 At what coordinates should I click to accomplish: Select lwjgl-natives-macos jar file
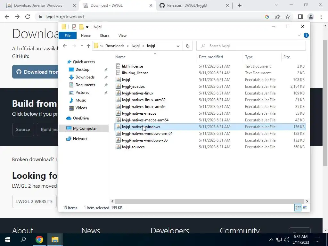click(139, 113)
